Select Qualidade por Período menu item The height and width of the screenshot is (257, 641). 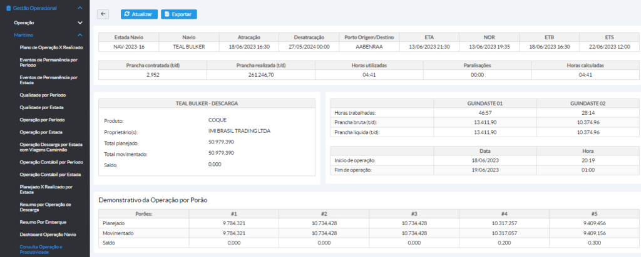tap(43, 95)
